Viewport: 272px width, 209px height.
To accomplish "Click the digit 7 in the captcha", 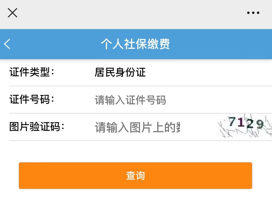I will (x=232, y=122).
